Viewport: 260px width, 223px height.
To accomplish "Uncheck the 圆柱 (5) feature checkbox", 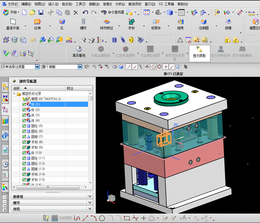I will [x=24, y=126].
